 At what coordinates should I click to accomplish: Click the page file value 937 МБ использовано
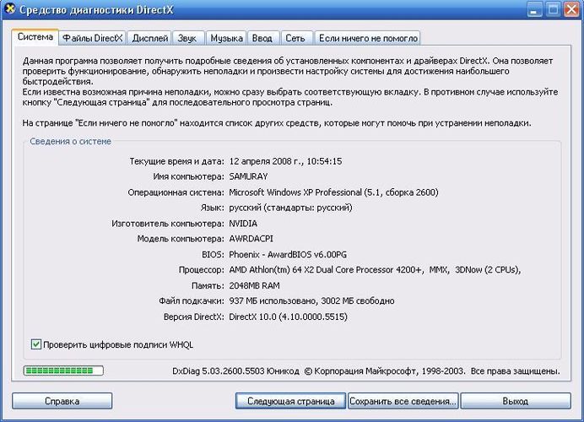point(311,300)
